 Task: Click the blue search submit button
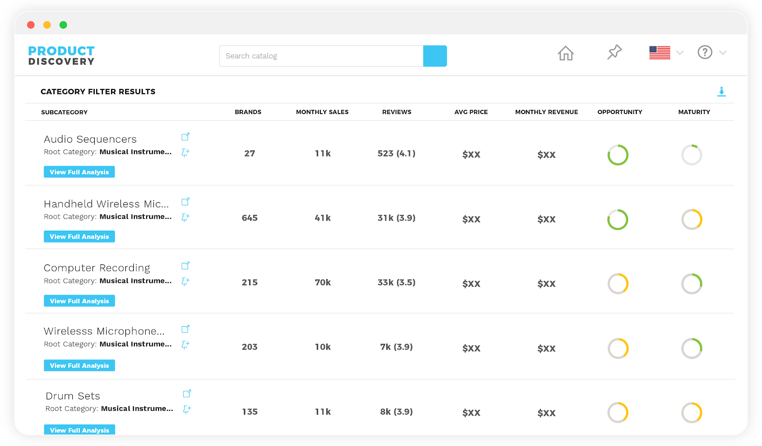tap(435, 56)
